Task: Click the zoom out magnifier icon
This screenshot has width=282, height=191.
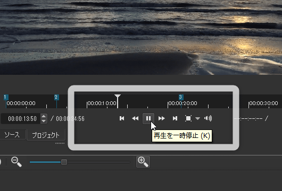Action: [16, 162]
